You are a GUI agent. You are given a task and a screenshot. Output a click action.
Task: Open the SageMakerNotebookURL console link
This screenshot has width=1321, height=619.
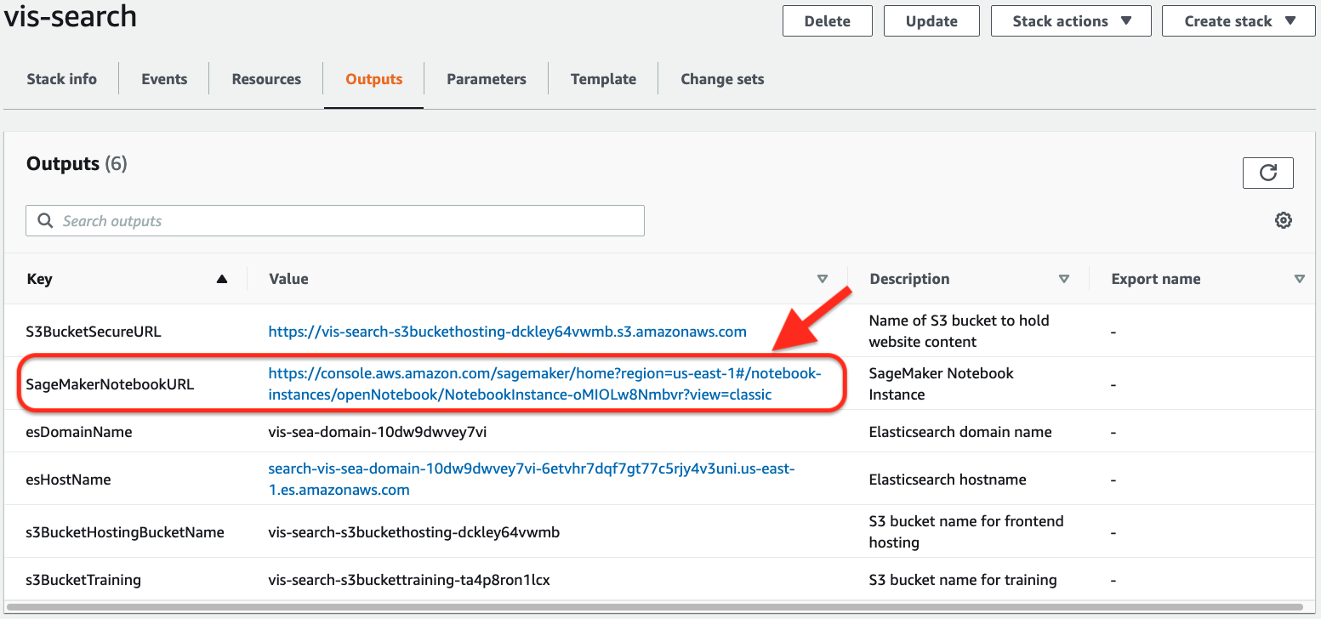[544, 384]
